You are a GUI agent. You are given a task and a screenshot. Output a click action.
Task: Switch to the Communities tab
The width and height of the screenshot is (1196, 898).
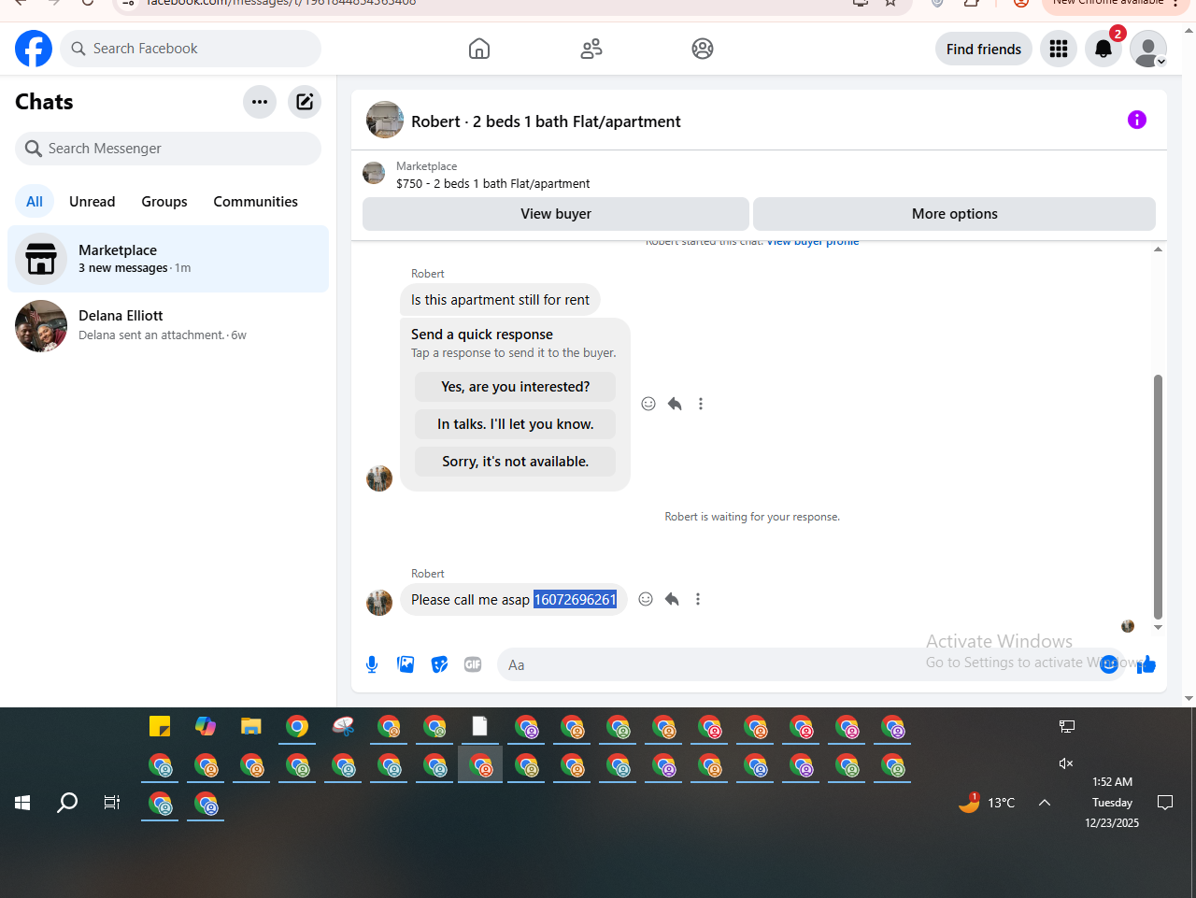point(256,202)
